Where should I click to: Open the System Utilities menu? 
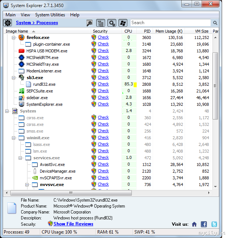click(50, 15)
